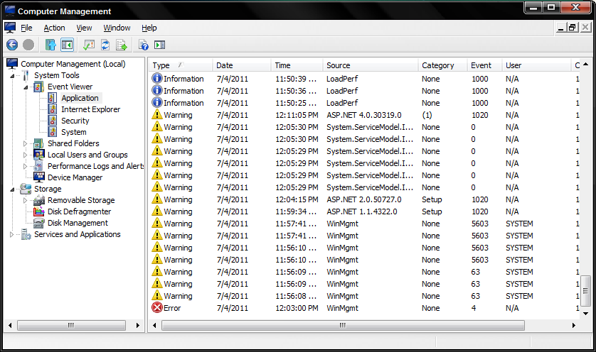Open the Action menu

tap(54, 28)
